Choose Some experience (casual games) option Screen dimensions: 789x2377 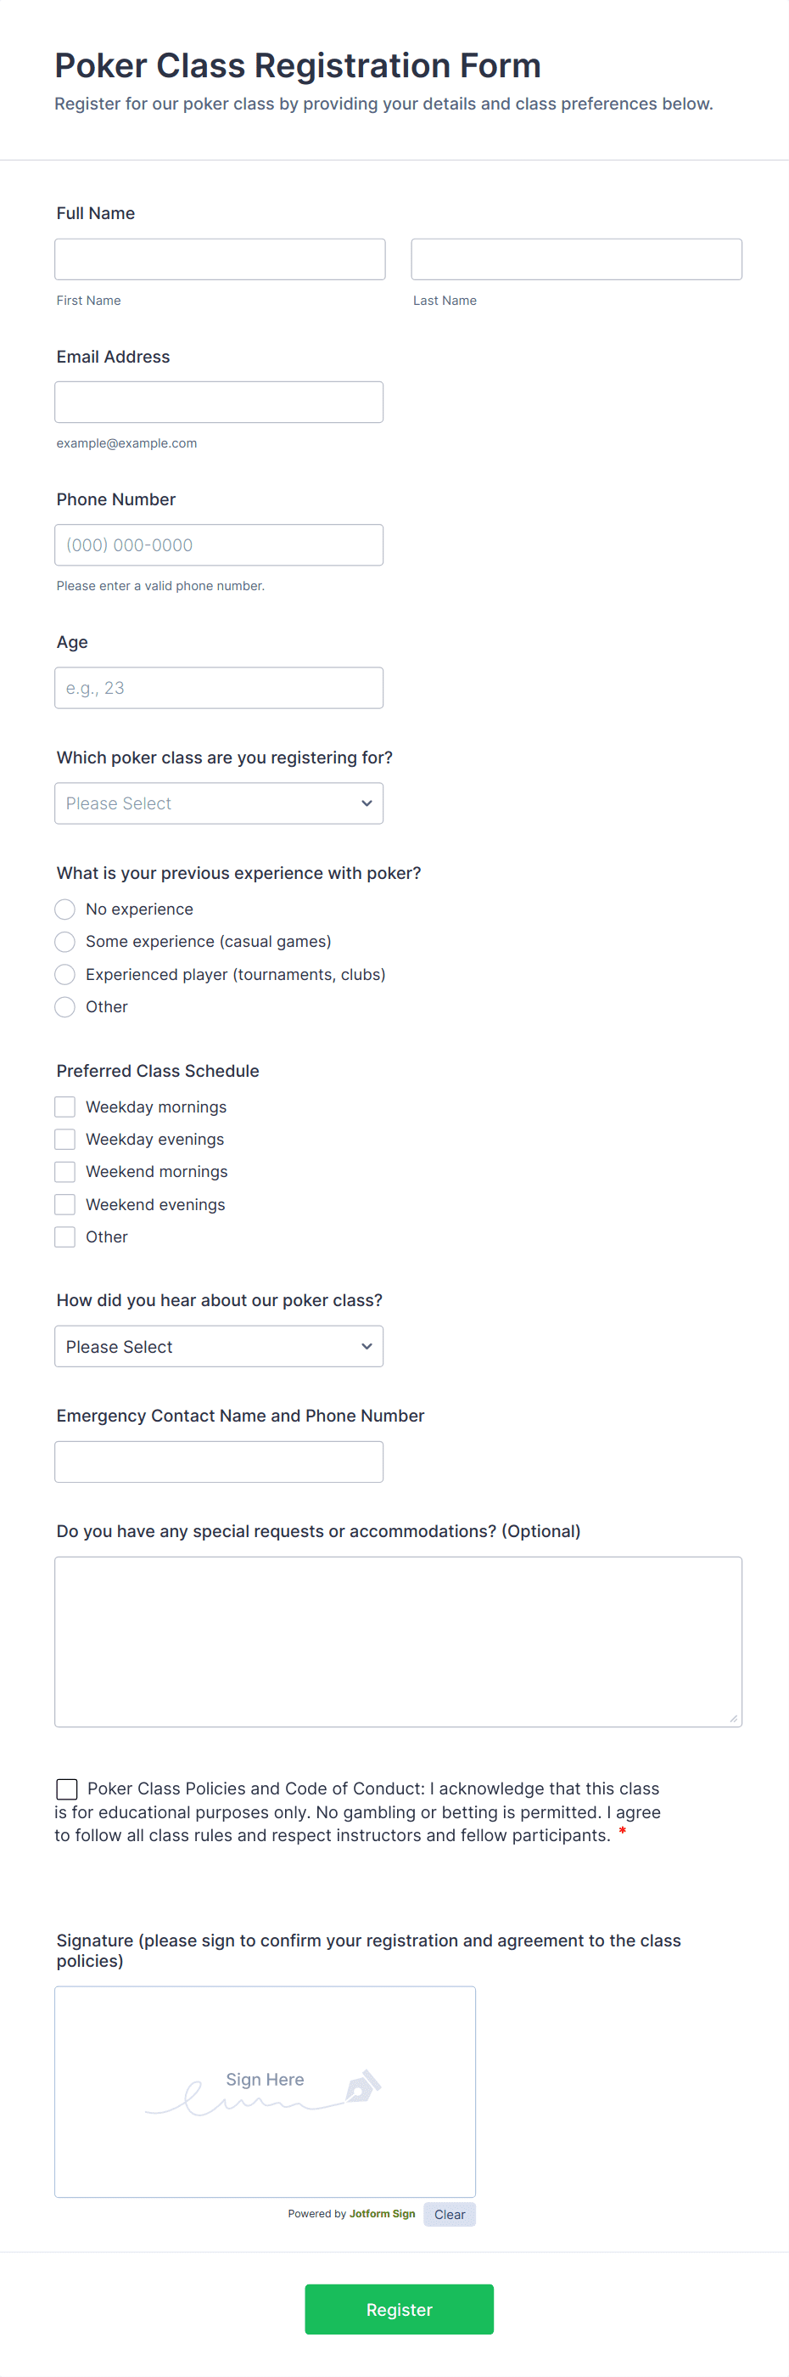(64, 942)
